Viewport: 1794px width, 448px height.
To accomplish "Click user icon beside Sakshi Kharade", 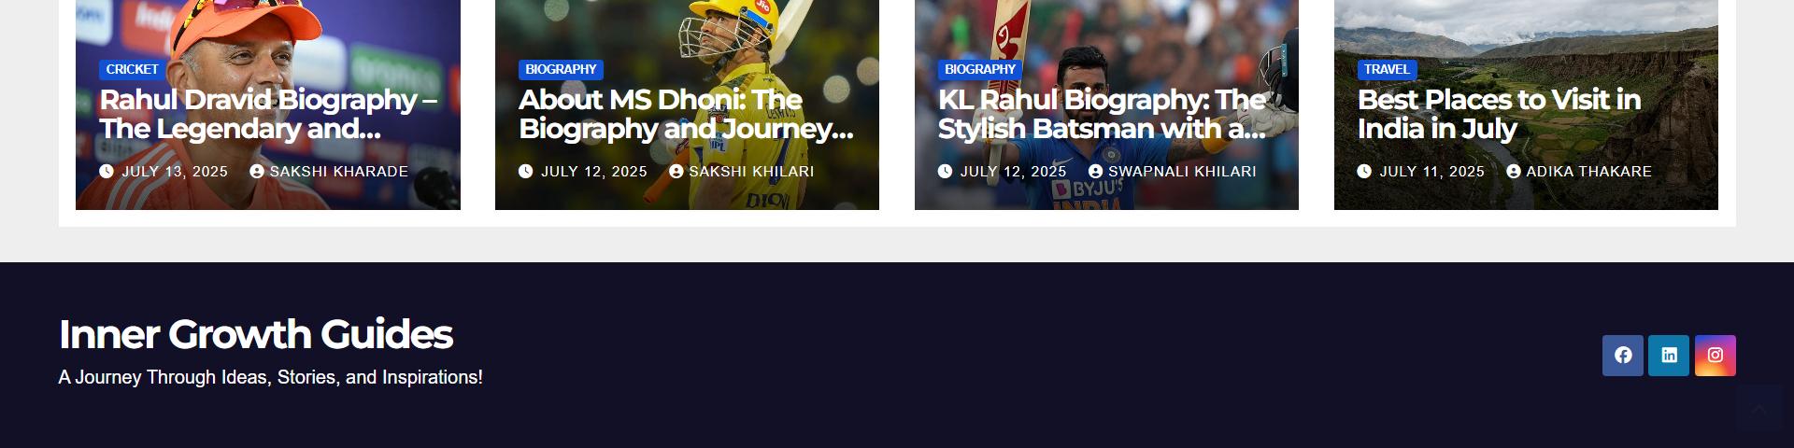I will click(257, 172).
